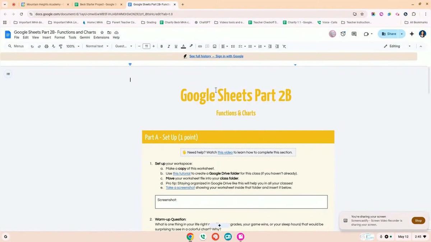Viewport: 431px width, 242px height.
Task: Switch the Editing mode dropdown
Action: click(x=397, y=46)
